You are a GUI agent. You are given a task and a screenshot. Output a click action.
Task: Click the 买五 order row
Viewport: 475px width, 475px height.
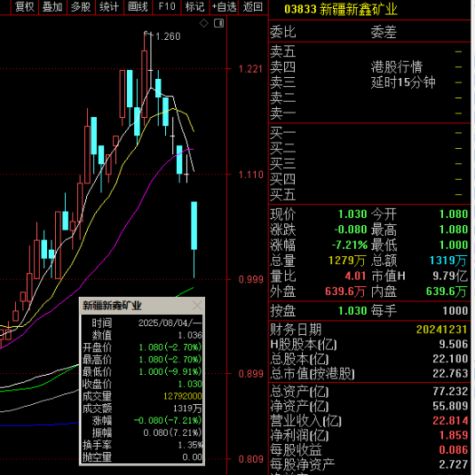(x=369, y=194)
